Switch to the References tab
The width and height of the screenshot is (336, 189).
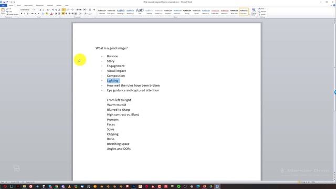coord(40,5)
